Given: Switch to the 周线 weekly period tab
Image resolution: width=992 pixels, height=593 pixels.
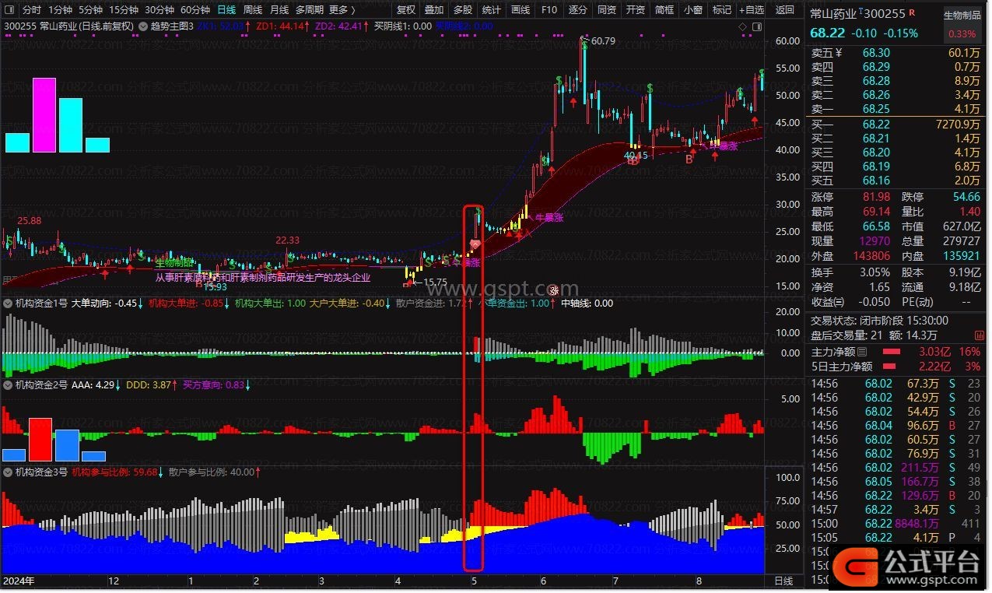Looking at the screenshot, I should (253, 10).
